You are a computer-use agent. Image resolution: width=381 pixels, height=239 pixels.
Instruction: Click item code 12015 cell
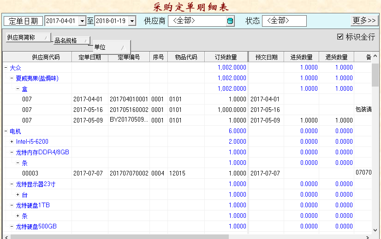186,173
